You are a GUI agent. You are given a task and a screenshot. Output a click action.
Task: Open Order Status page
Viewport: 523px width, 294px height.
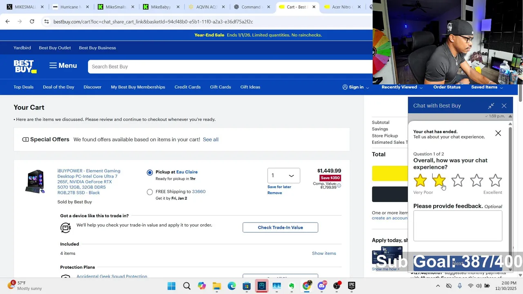point(447,87)
